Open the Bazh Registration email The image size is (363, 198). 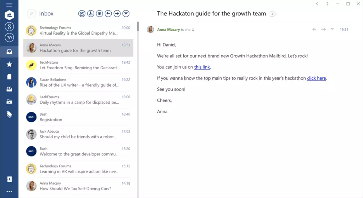coord(78,117)
